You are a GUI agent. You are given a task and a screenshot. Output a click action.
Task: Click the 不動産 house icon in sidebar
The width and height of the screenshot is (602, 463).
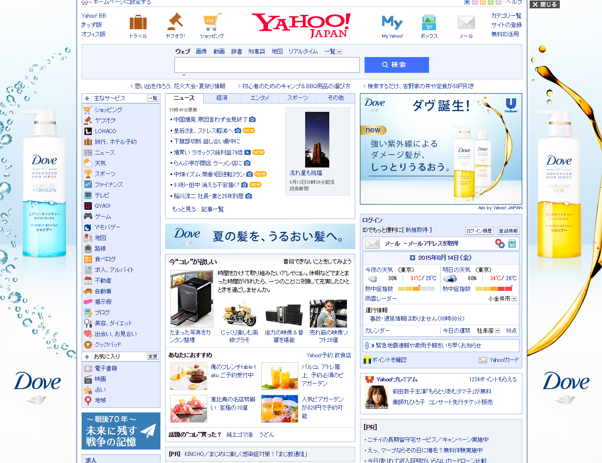(x=88, y=281)
